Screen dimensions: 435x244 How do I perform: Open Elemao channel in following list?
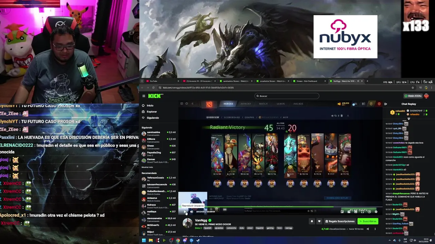[x=158, y=160]
